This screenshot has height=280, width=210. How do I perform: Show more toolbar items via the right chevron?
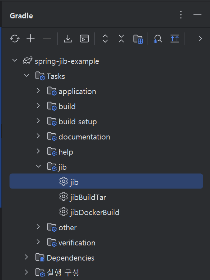pos(200,39)
